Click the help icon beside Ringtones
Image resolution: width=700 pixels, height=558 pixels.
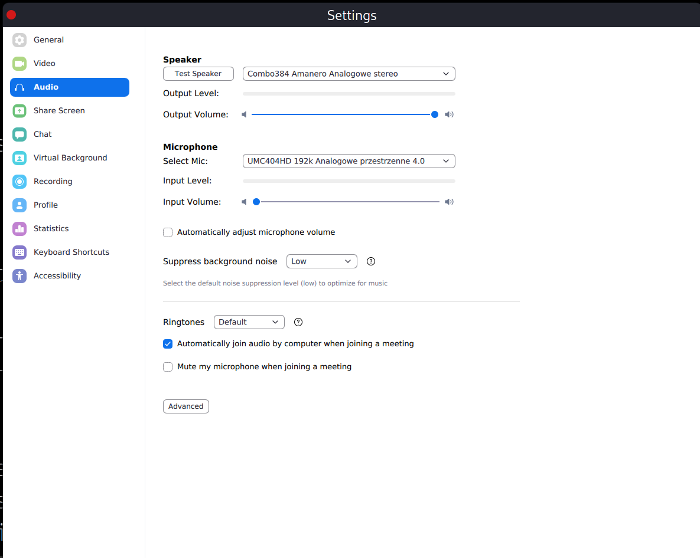(x=298, y=322)
